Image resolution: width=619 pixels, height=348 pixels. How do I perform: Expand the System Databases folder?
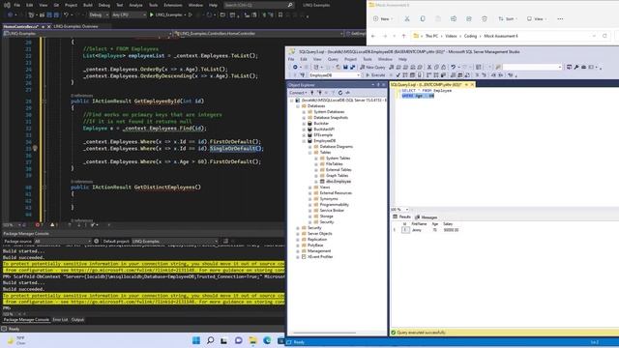click(x=304, y=112)
